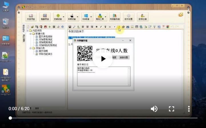
Task: Click the save disk icon in editor toolbar
Action: [x=70, y=27]
